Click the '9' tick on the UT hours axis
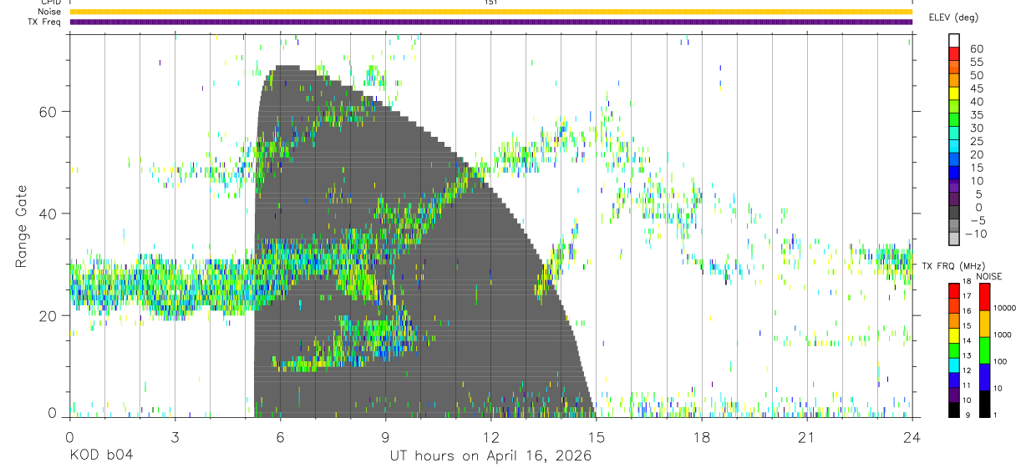Image resolution: width=1026 pixels, height=473 pixels. tap(385, 437)
